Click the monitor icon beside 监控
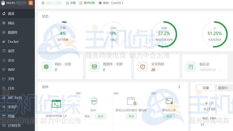Screen dimensions: 233x131 coord(4,51)
